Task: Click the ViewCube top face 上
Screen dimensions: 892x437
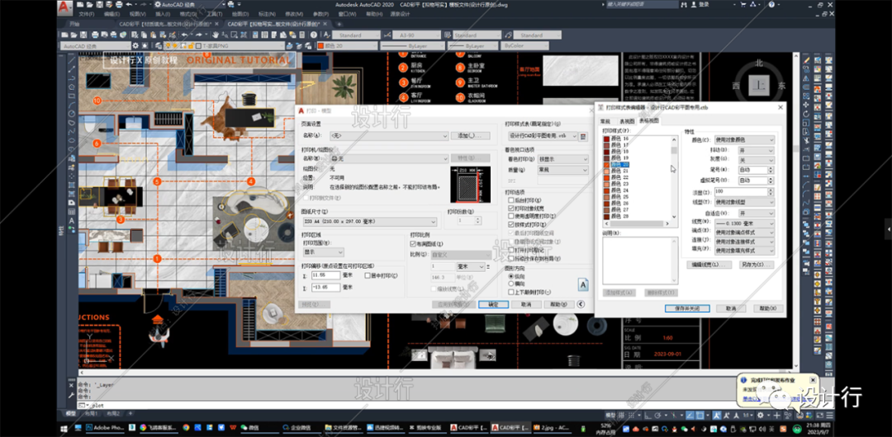Action: (x=757, y=85)
